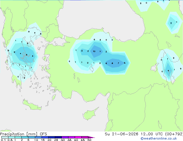Click the '50' legend scale label
183x141 pixels.
click(89, 140)
